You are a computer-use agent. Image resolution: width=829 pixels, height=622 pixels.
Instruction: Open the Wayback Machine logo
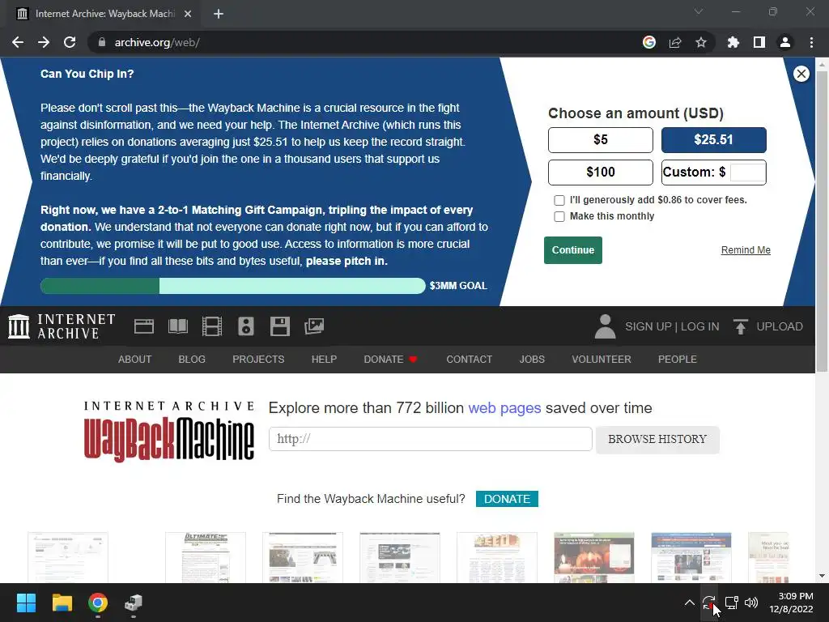pyautogui.click(x=169, y=432)
